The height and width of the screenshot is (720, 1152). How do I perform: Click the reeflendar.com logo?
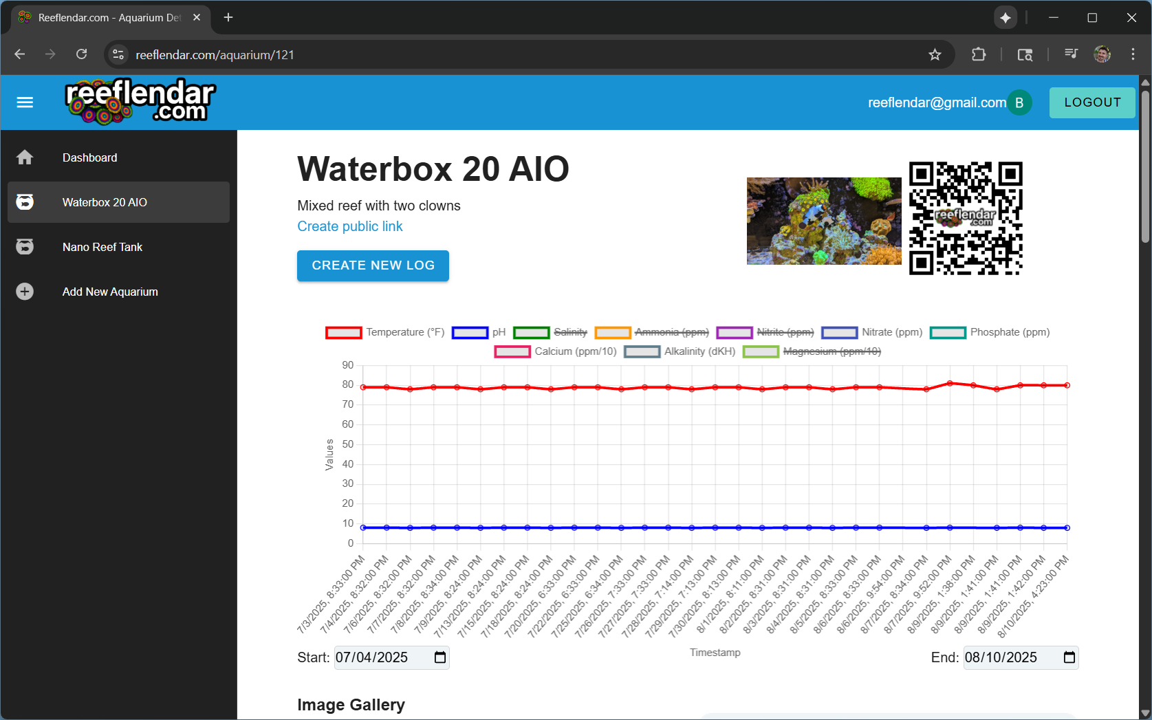coord(141,102)
